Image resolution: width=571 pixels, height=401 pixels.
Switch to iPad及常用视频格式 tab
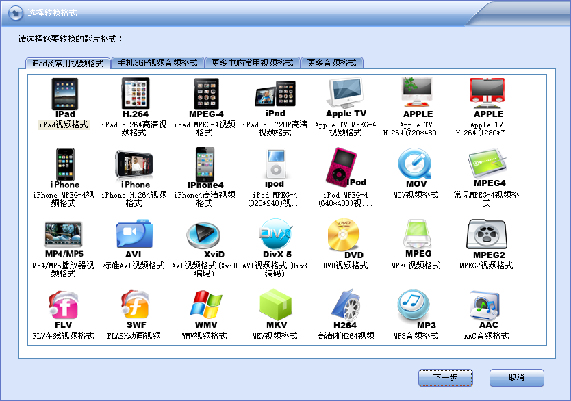click(68, 64)
